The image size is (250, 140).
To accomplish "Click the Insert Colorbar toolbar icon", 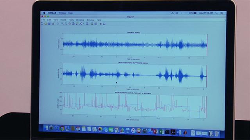I will 92,24.
